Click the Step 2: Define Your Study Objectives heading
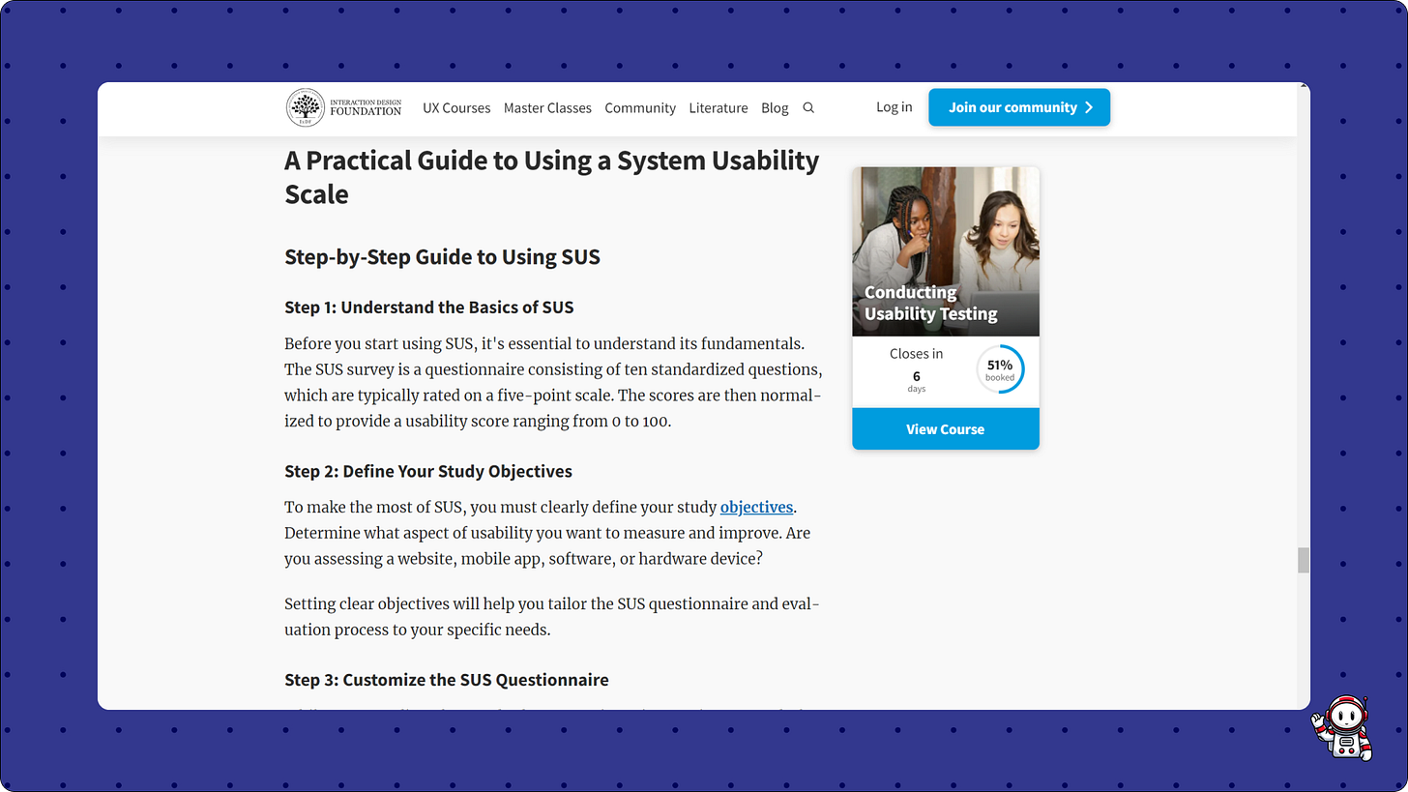The width and height of the screenshot is (1408, 792). pos(428,471)
